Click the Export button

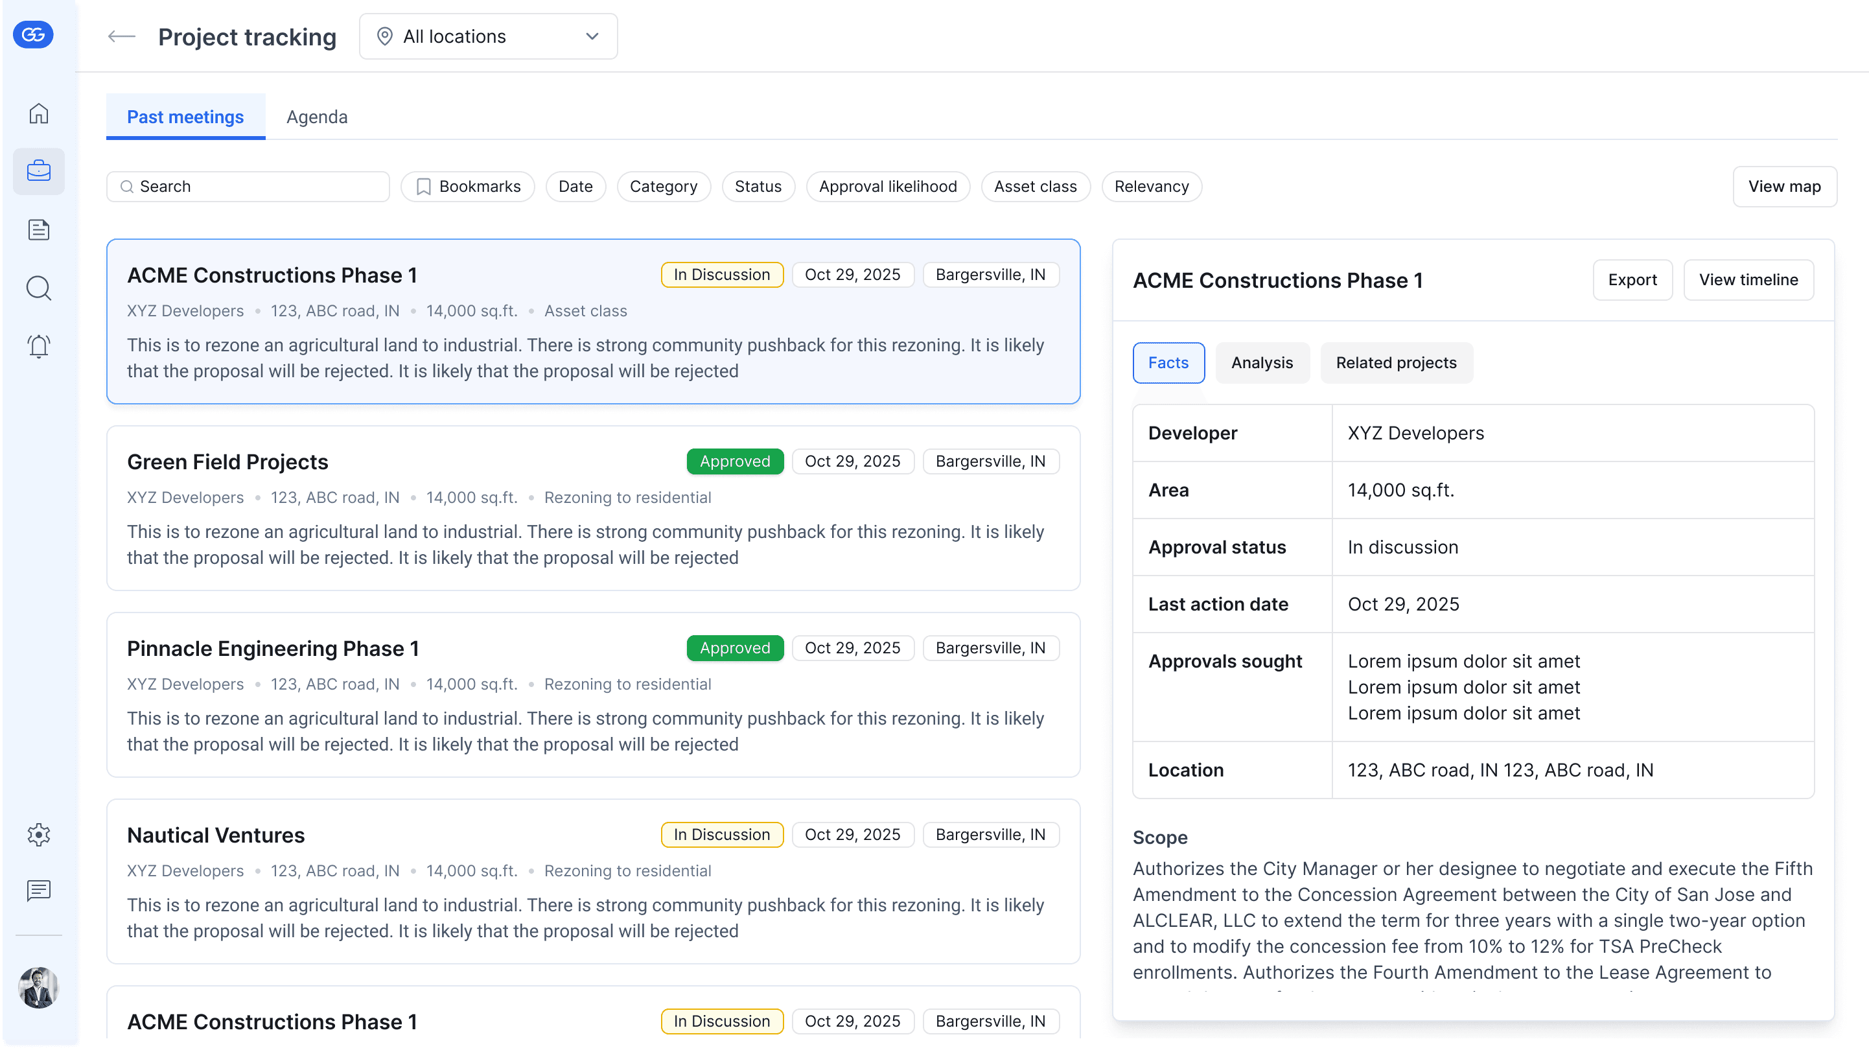1632,280
